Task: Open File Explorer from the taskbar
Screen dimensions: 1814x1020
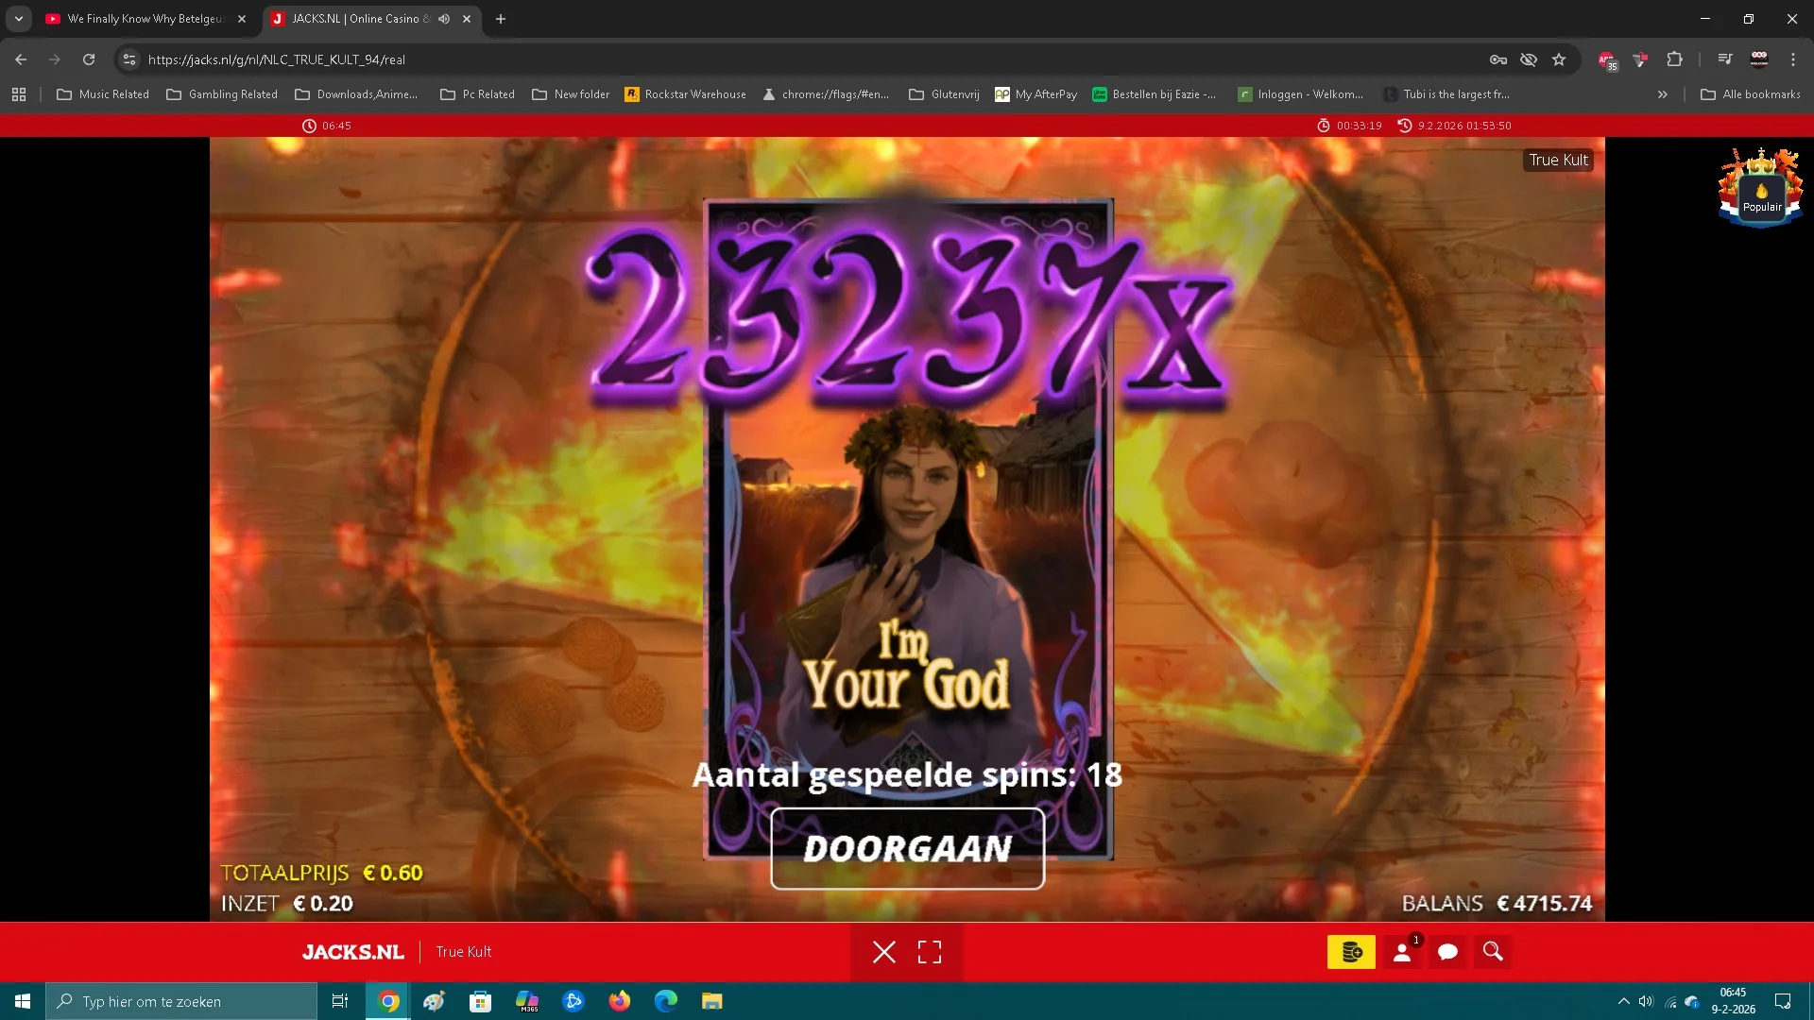Action: point(712,1001)
